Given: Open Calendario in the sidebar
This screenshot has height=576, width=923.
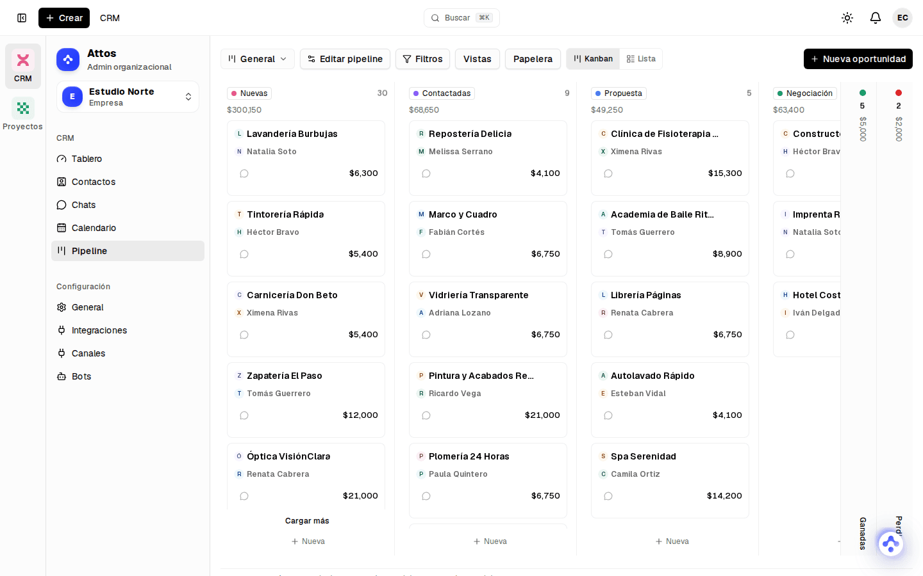Looking at the screenshot, I should coord(128,228).
